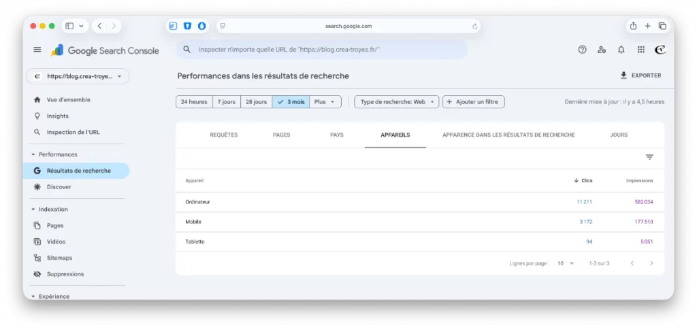Image resolution: width=697 pixels, height=330 pixels.
Task: Open the Plus date range dropdown
Action: coord(325,101)
